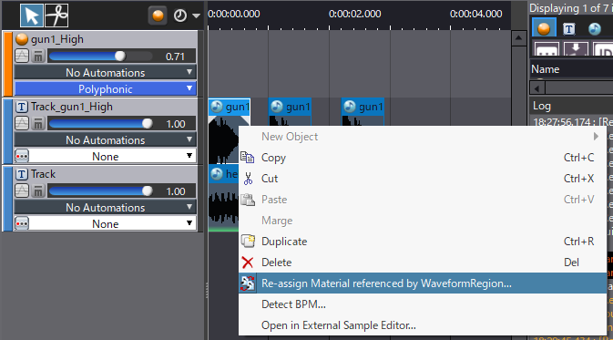Click the Track T icon
The image size is (613, 340).
(22, 174)
